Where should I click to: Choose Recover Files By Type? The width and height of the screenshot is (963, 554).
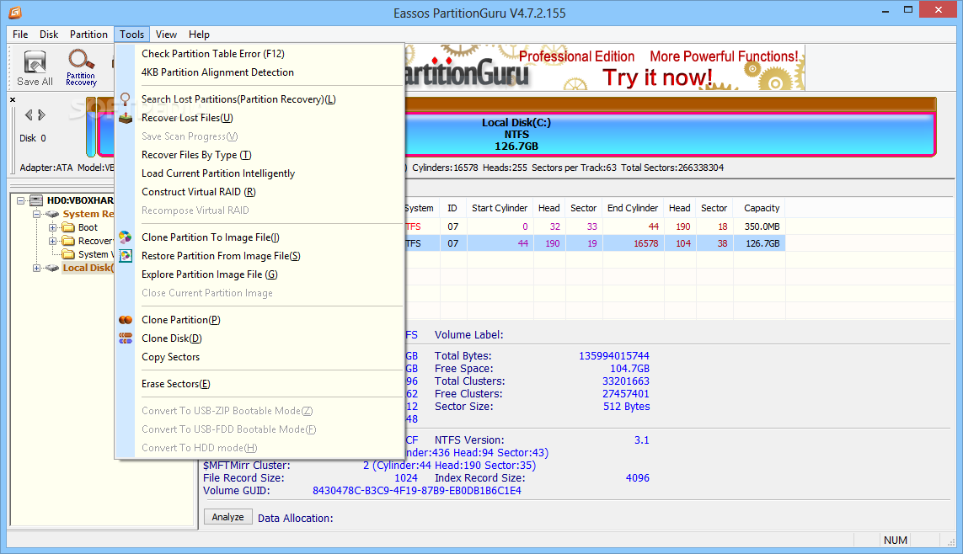196,155
